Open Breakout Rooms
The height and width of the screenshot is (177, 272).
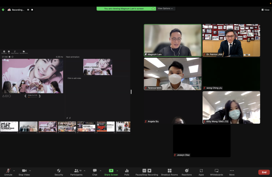169,172
